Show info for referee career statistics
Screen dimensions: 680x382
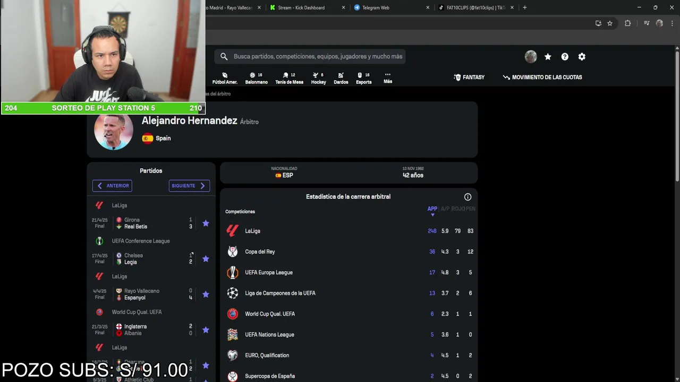tap(467, 197)
